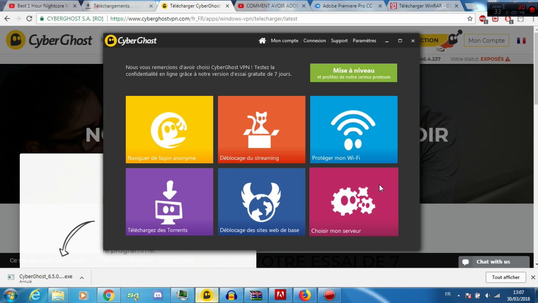Click the volume icon in system tray
This screenshot has height=303, width=538.
488,295
